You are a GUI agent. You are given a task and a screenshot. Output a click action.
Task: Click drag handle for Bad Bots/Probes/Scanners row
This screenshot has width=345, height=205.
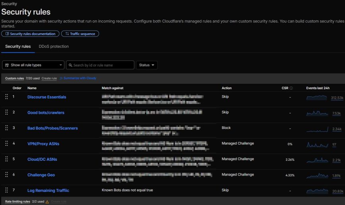coord(6,128)
